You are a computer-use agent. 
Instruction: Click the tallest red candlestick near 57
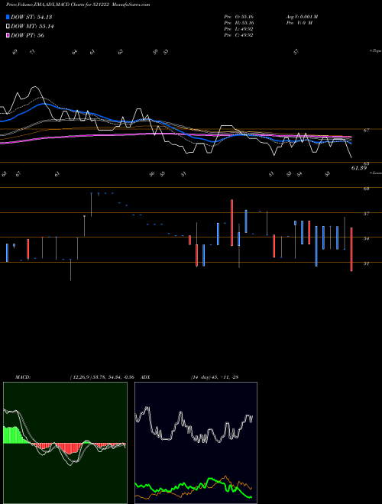coord(231,223)
